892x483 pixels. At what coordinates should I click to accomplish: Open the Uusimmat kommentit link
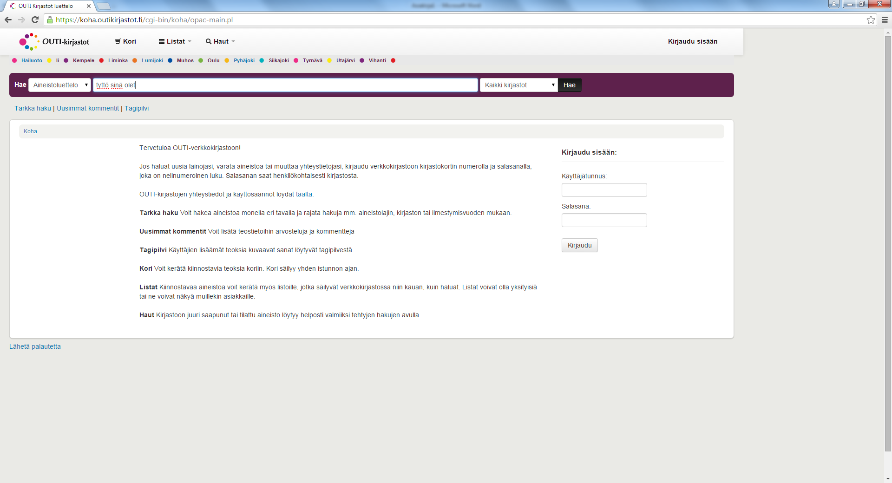(x=88, y=108)
